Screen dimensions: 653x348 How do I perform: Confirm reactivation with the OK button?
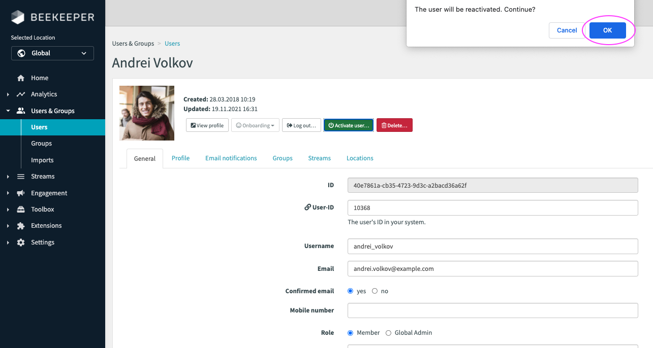(x=607, y=30)
